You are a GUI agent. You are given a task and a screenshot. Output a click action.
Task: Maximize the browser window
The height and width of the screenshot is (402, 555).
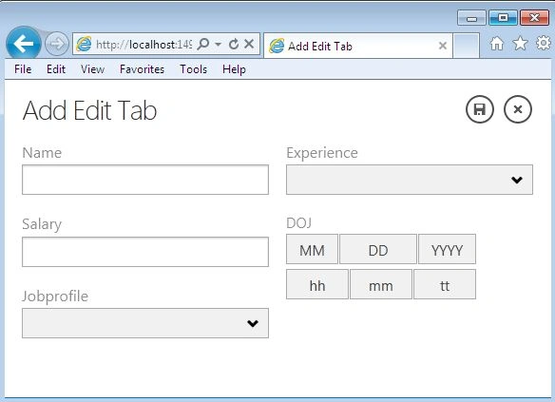tap(503, 18)
